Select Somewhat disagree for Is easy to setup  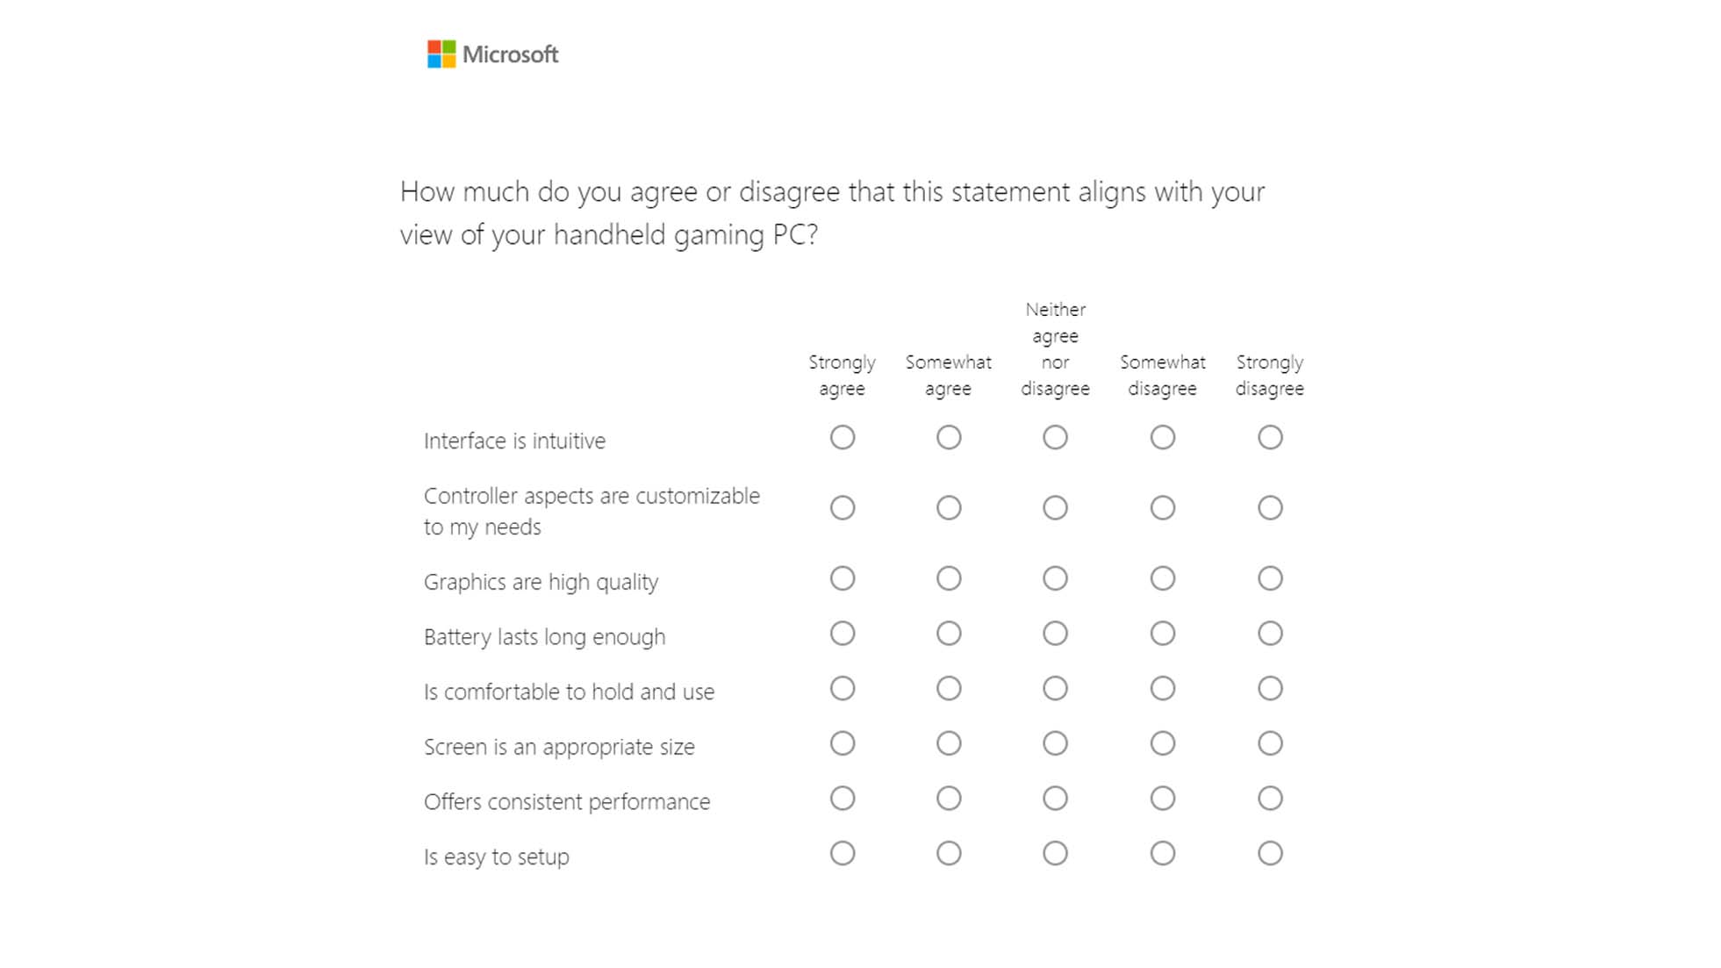1163,852
